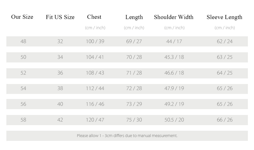
Task: Click the manual measurement note text
Action: 127,136
